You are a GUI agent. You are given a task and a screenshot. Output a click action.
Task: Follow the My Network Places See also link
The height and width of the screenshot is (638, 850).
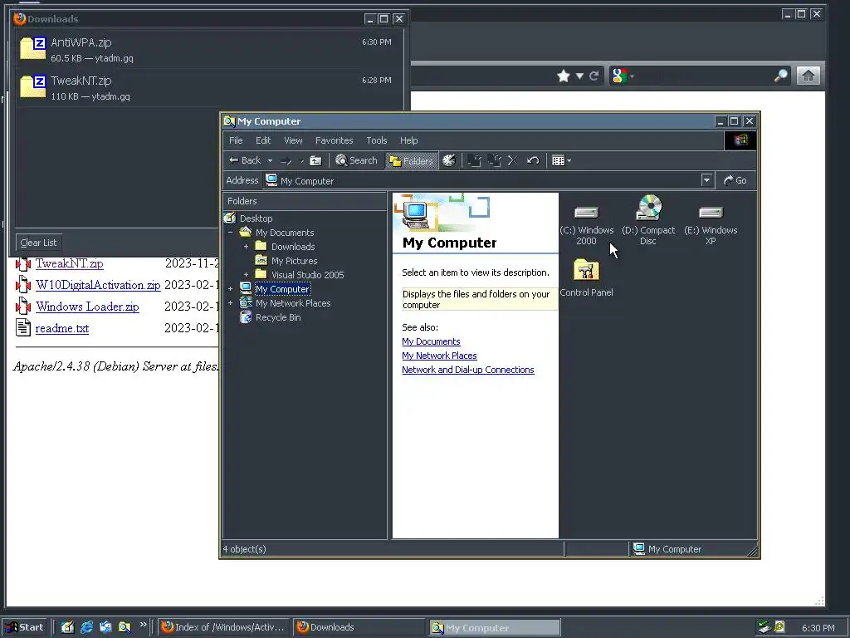(439, 356)
